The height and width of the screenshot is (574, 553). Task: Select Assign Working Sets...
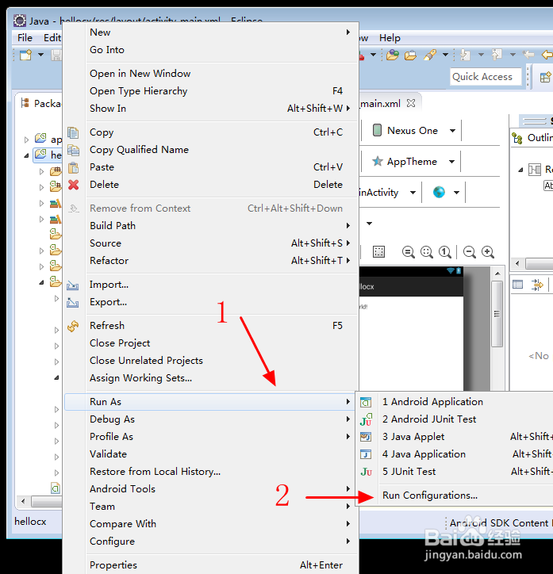coord(211,378)
